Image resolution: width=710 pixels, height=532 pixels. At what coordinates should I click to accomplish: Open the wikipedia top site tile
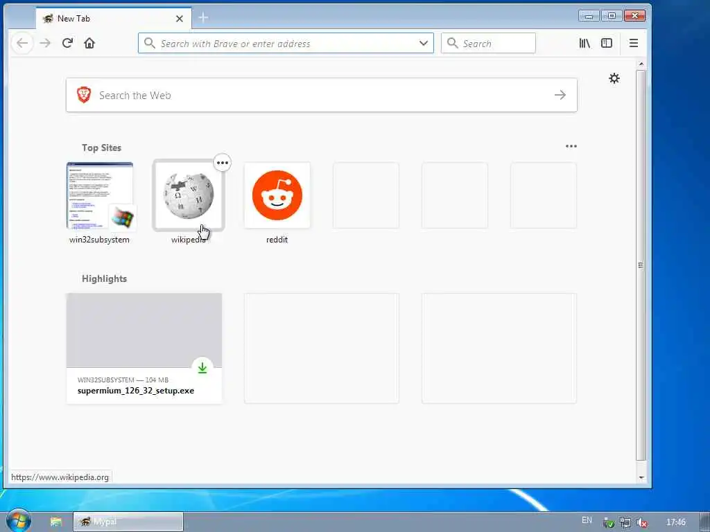coord(189,195)
